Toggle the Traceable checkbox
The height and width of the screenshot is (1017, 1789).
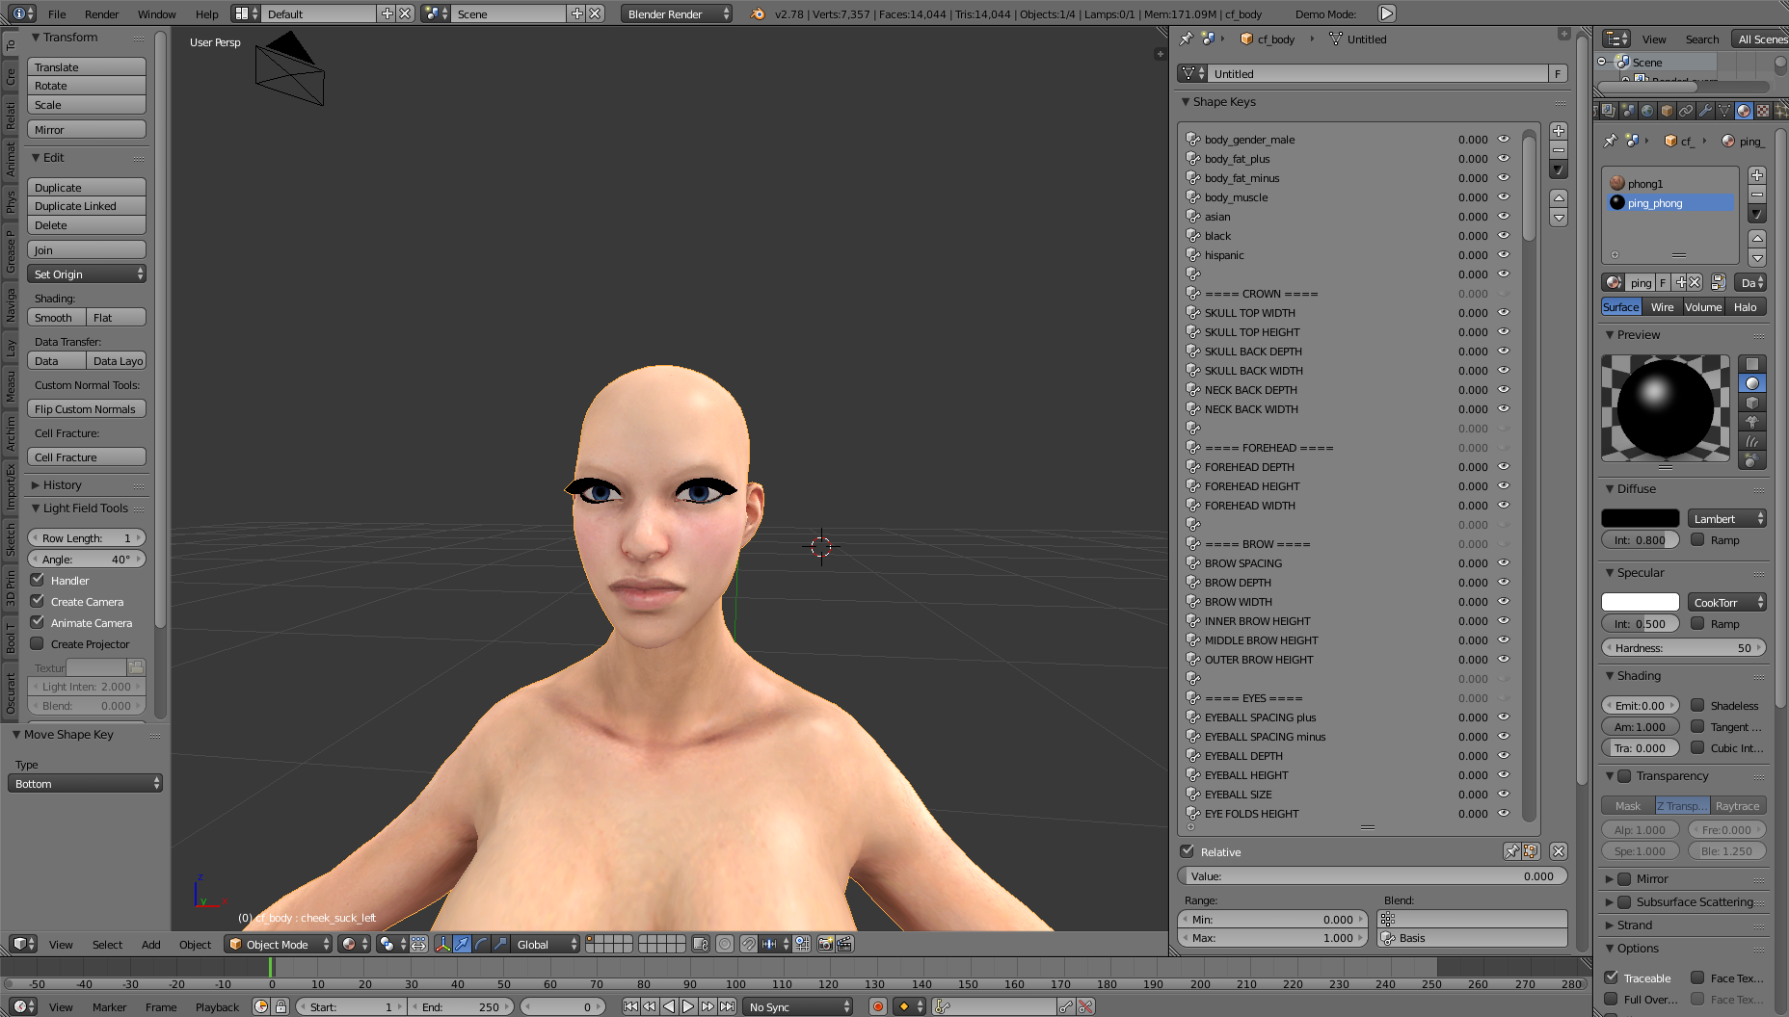tap(1611, 978)
